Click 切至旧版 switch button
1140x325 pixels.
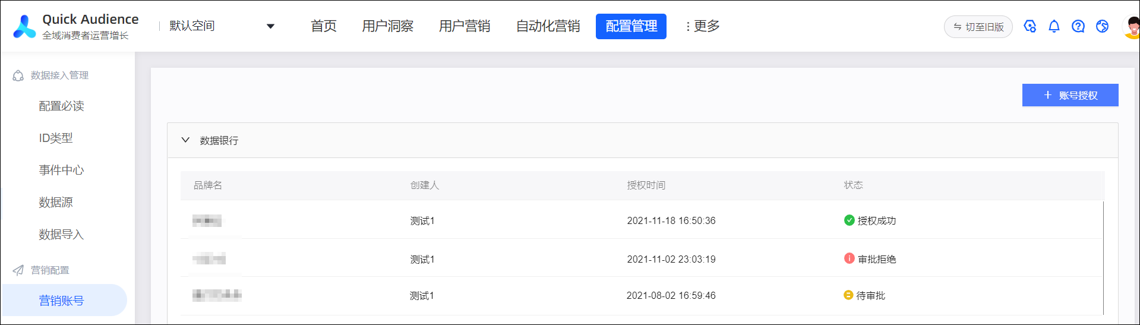click(x=978, y=27)
